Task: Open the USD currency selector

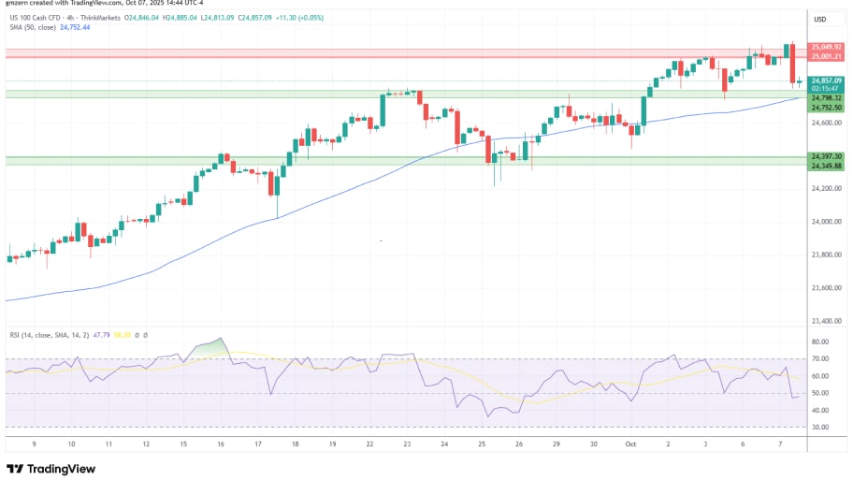Action: click(821, 20)
